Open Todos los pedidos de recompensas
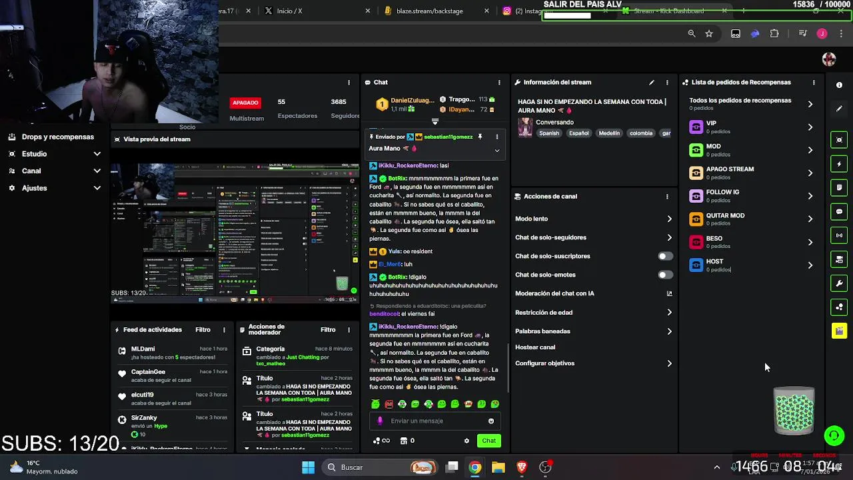 (x=751, y=104)
